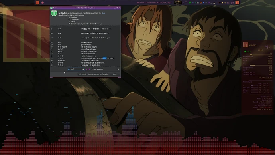Screen dimensions: 275x155
Task: Open the album art thumbnail in the top panel
Action: pyautogui.click(x=178, y=3)
